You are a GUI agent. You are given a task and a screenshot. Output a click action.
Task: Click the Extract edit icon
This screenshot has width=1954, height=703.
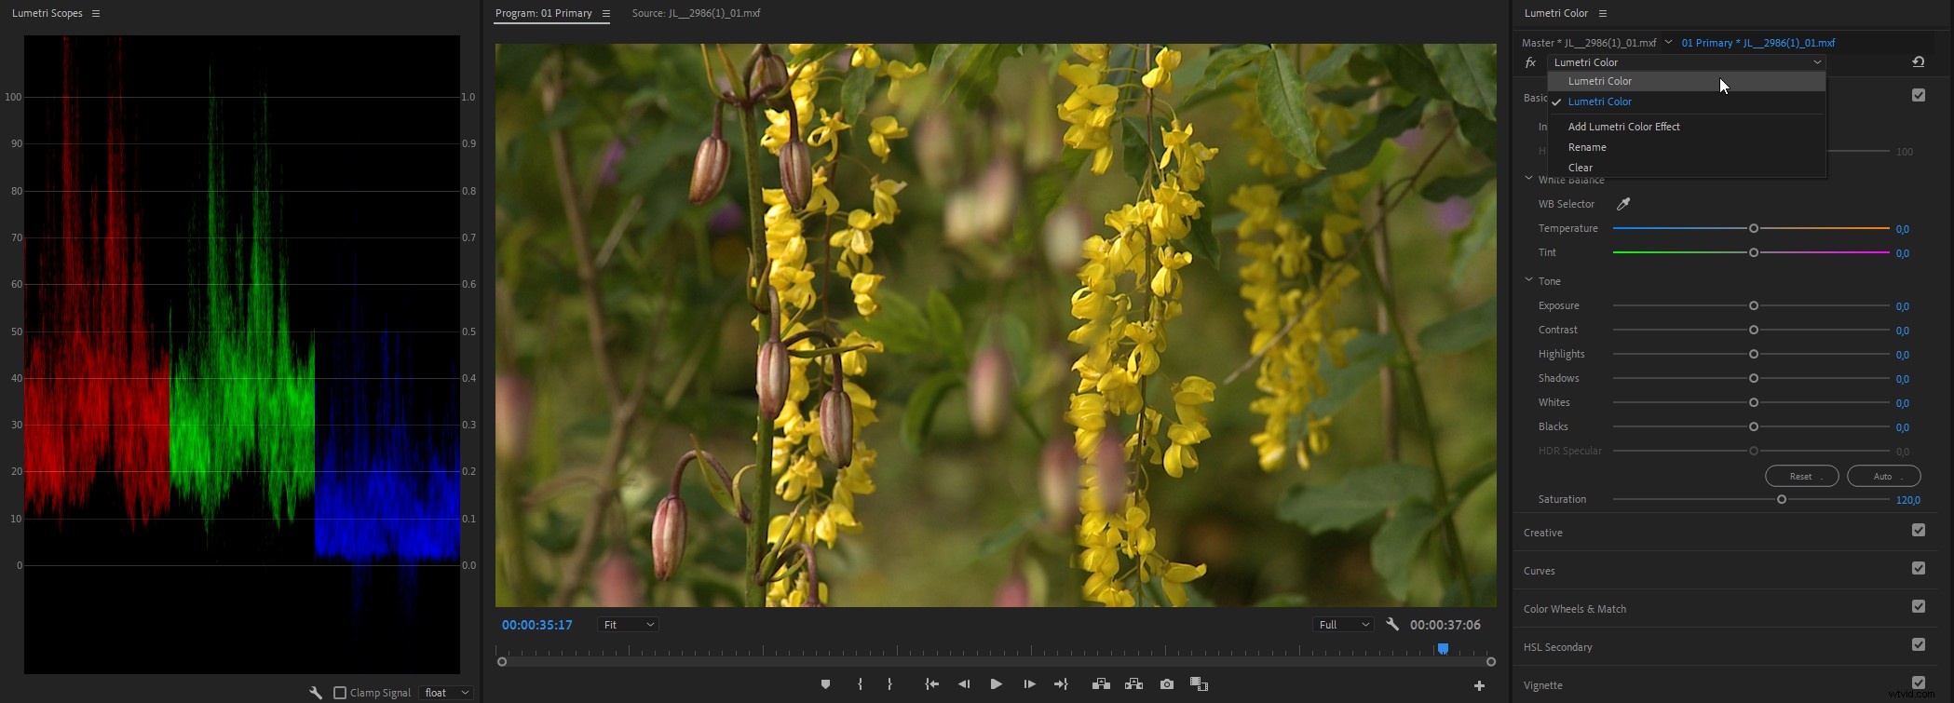click(x=1133, y=684)
